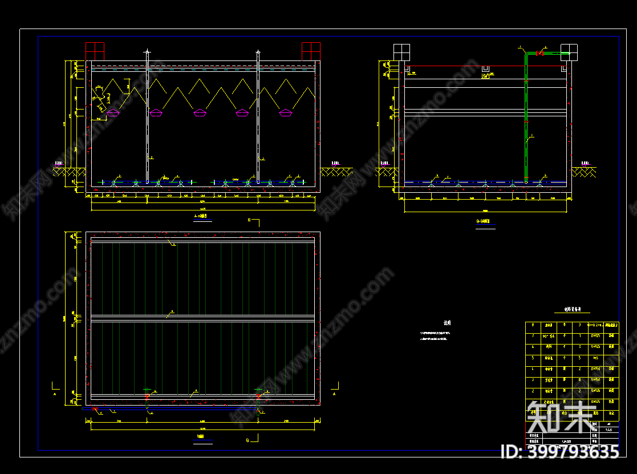This screenshot has width=637, height=474.
Task: Click the ground level marker left of section A-A
Action: 59,164
